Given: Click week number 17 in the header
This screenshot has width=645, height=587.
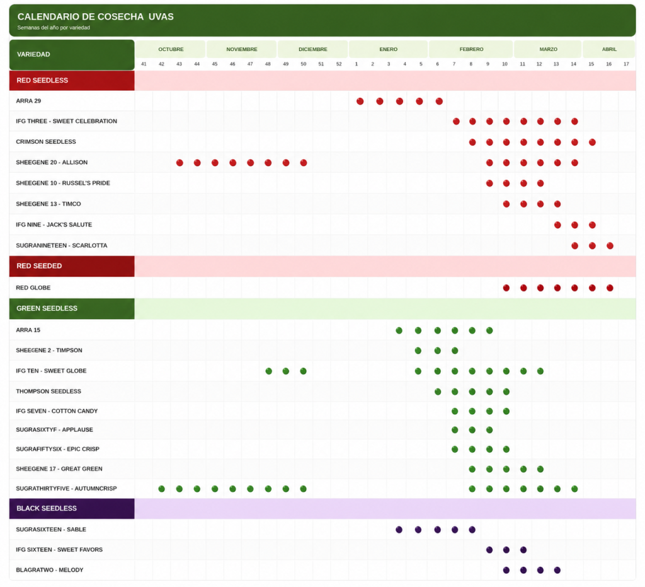Looking at the screenshot, I should point(626,64).
